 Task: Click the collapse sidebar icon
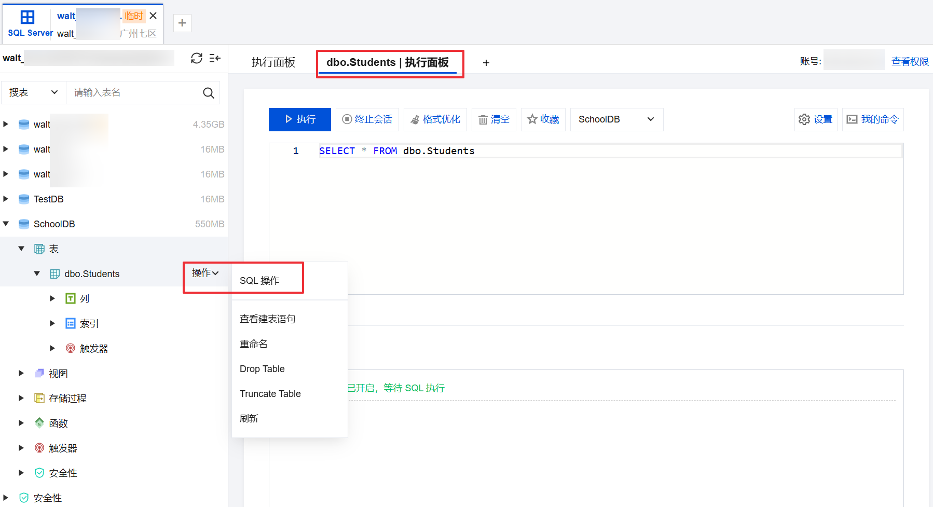point(215,58)
